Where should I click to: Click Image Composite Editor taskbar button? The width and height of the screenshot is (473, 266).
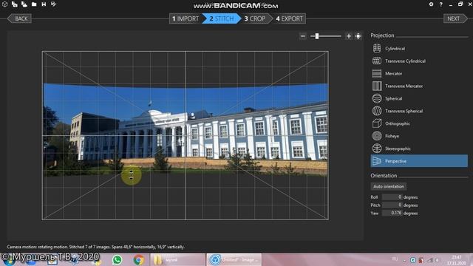pyautogui.click(x=234, y=259)
